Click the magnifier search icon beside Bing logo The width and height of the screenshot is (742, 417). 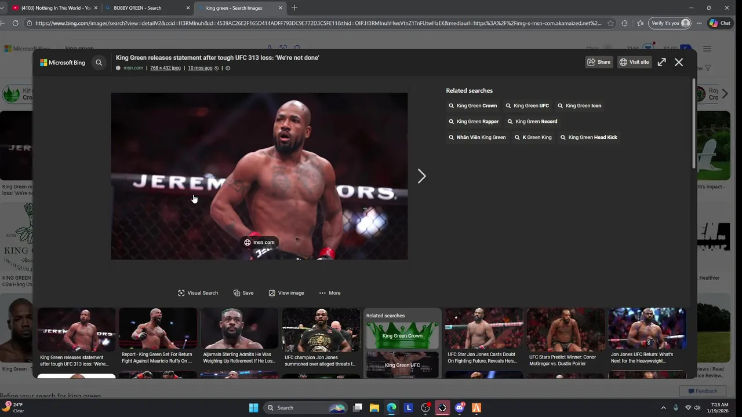click(99, 63)
